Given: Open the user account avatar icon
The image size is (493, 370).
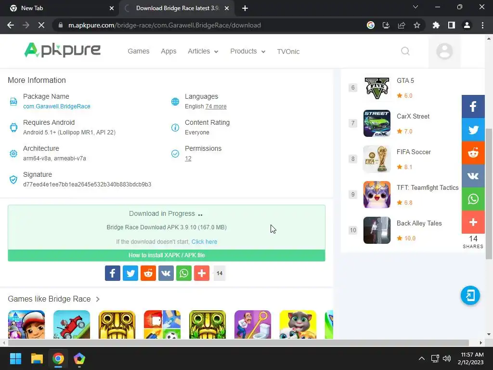Looking at the screenshot, I should 444,51.
